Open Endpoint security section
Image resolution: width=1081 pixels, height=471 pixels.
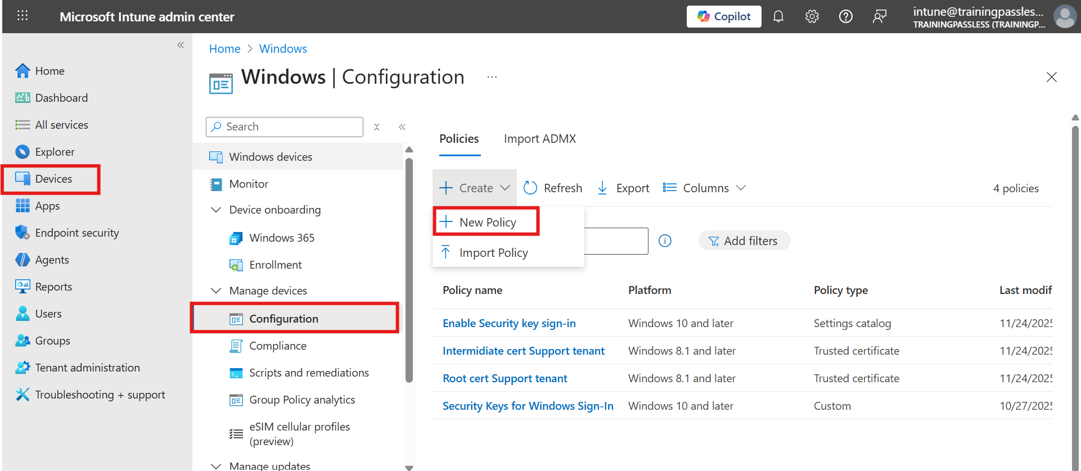(x=67, y=233)
